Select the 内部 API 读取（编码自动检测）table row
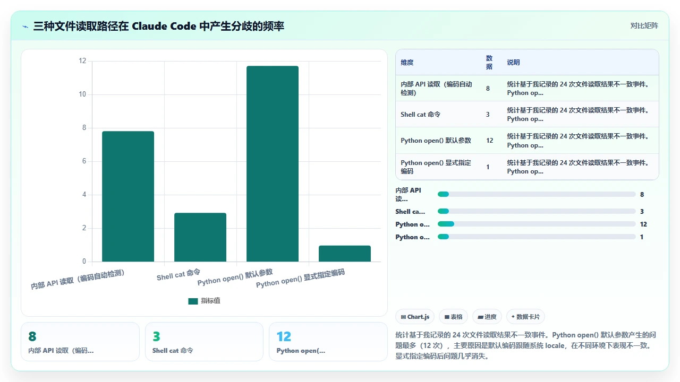The width and height of the screenshot is (680, 382). point(527,88)
